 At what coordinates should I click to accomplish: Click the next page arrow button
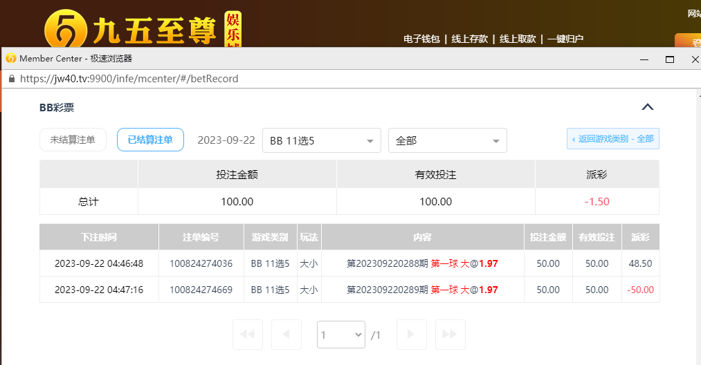click(x=411, y=335)
